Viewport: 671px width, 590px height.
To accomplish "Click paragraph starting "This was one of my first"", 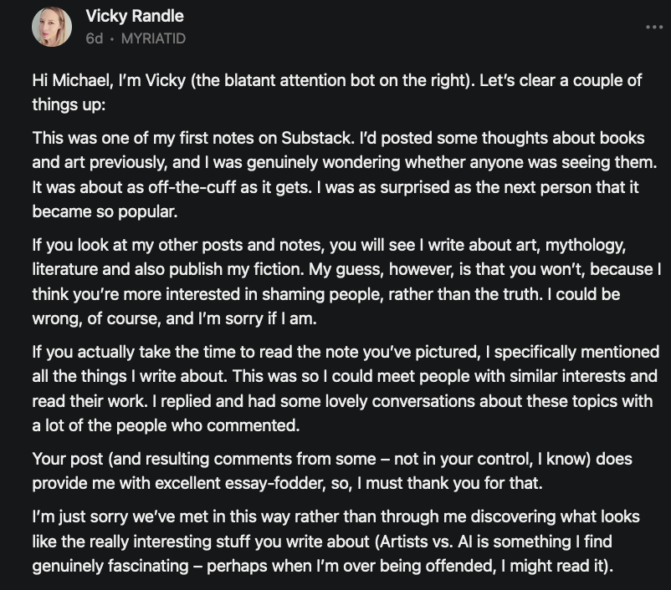I will (335, 174).
